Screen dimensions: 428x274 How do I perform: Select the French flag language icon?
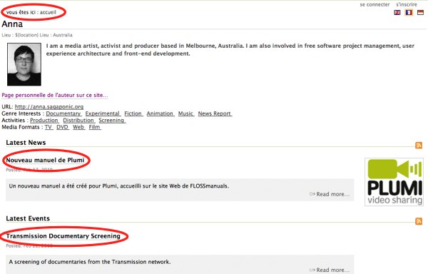pyautogui.click(x=409, y=12)
